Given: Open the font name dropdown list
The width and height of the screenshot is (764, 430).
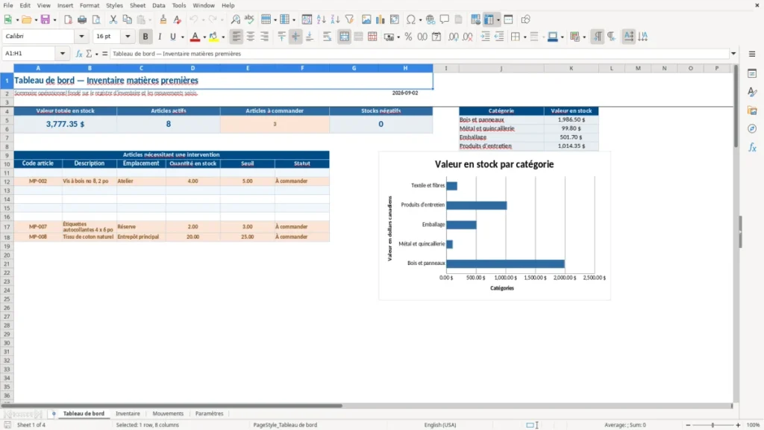Looking at the screenshot, I should pos(81,36).
